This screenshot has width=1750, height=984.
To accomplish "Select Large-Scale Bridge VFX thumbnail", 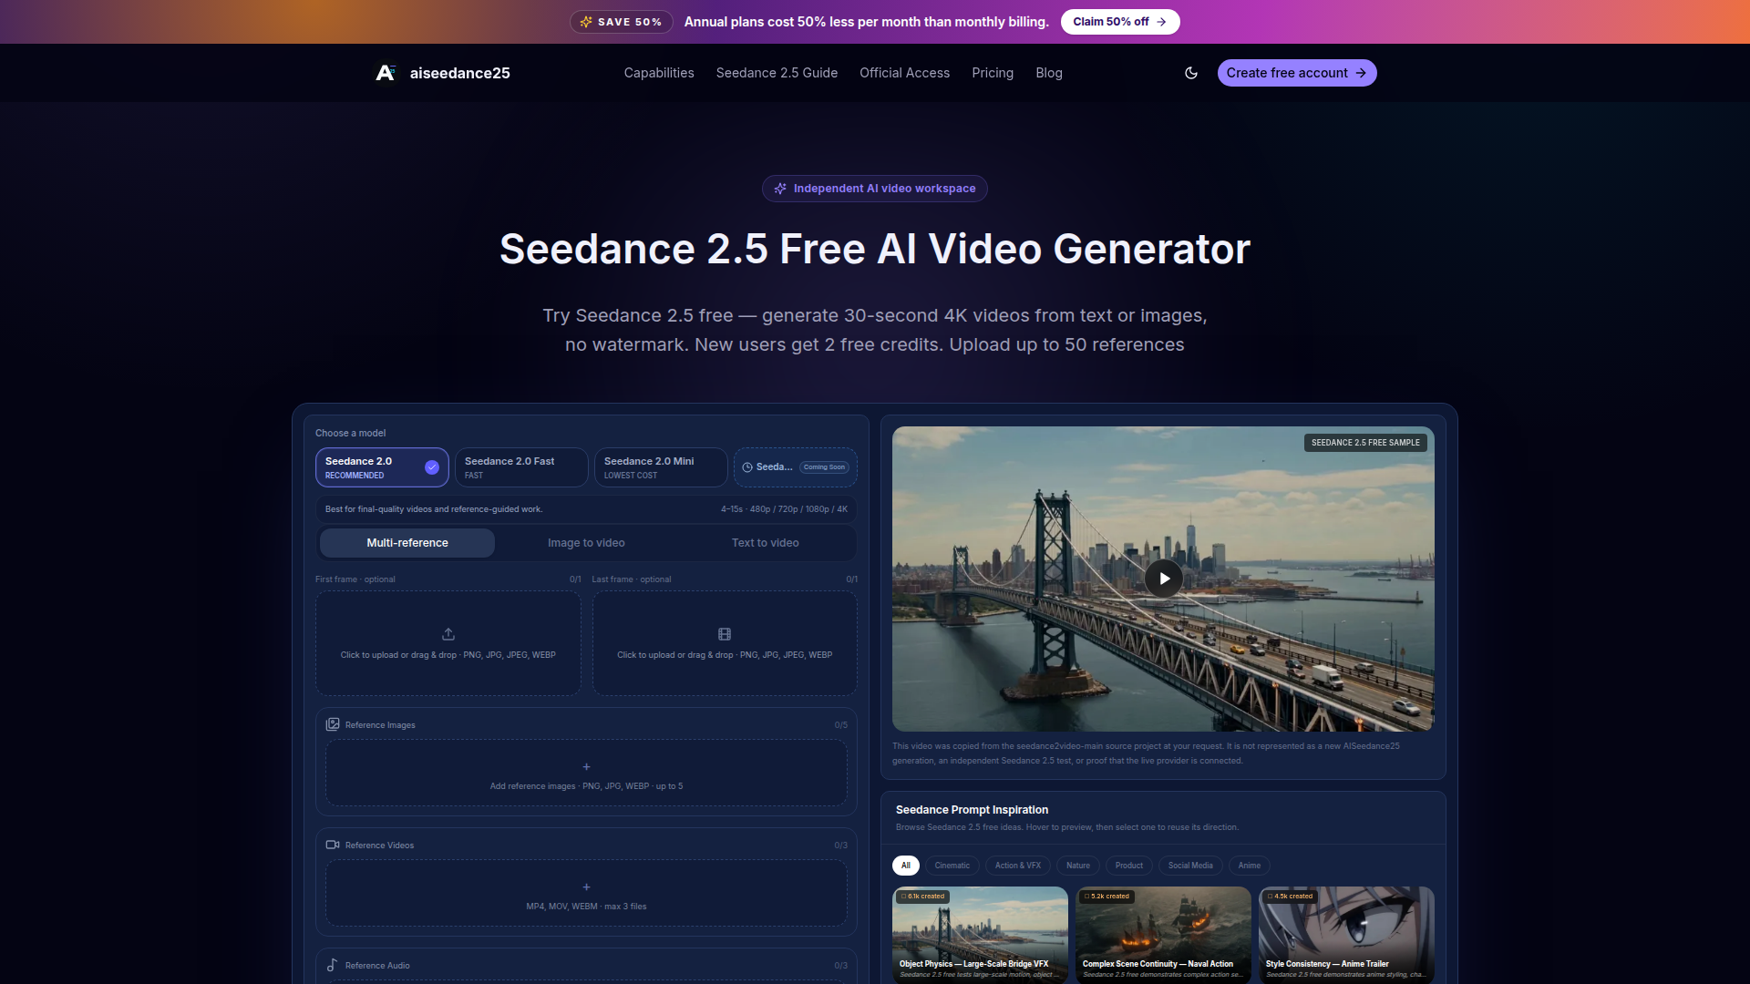I will [980, 935].
